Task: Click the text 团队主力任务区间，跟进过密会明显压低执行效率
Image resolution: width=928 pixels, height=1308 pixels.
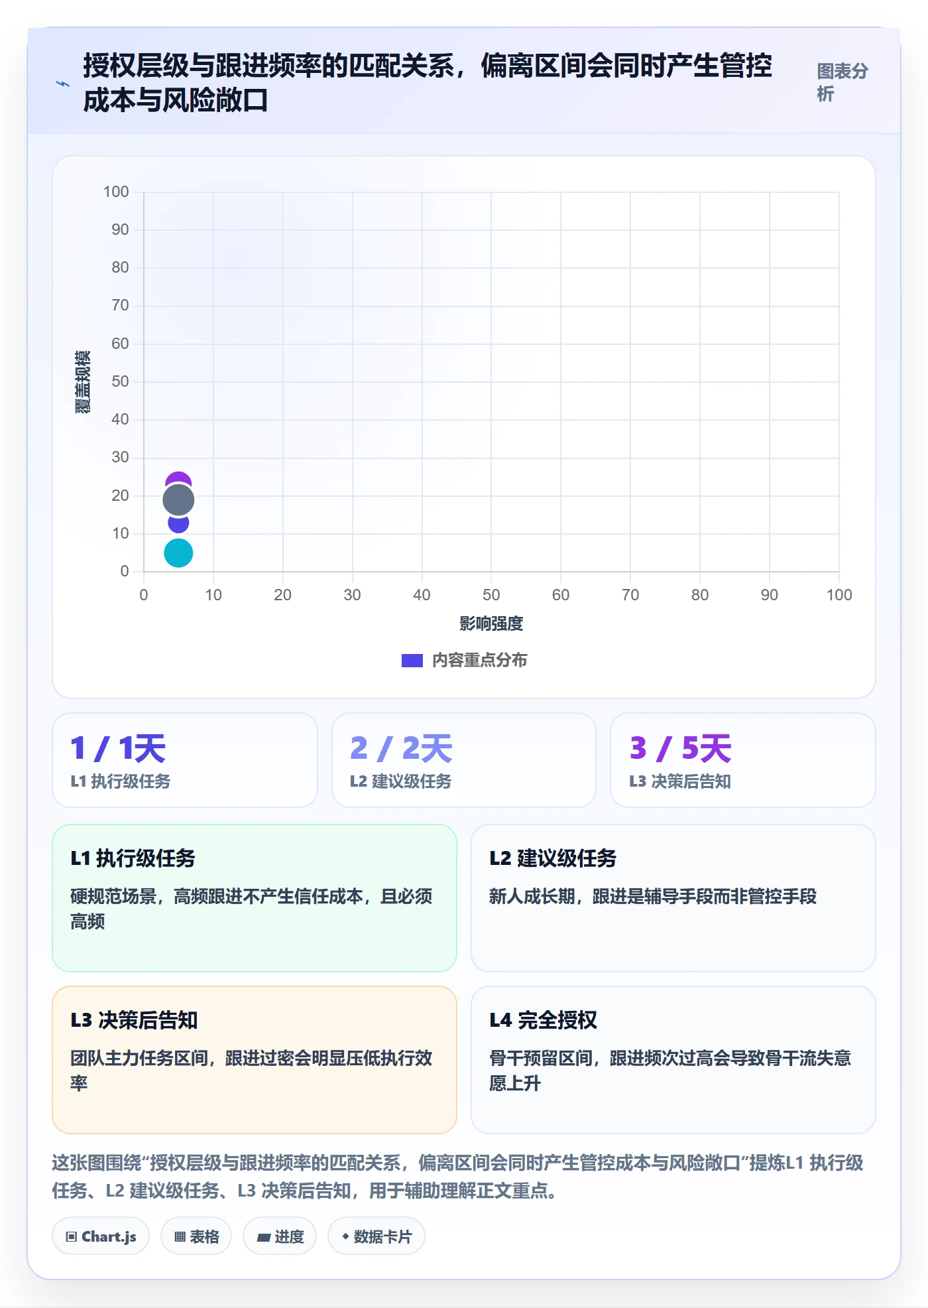Action: (x=251, y=1071)
